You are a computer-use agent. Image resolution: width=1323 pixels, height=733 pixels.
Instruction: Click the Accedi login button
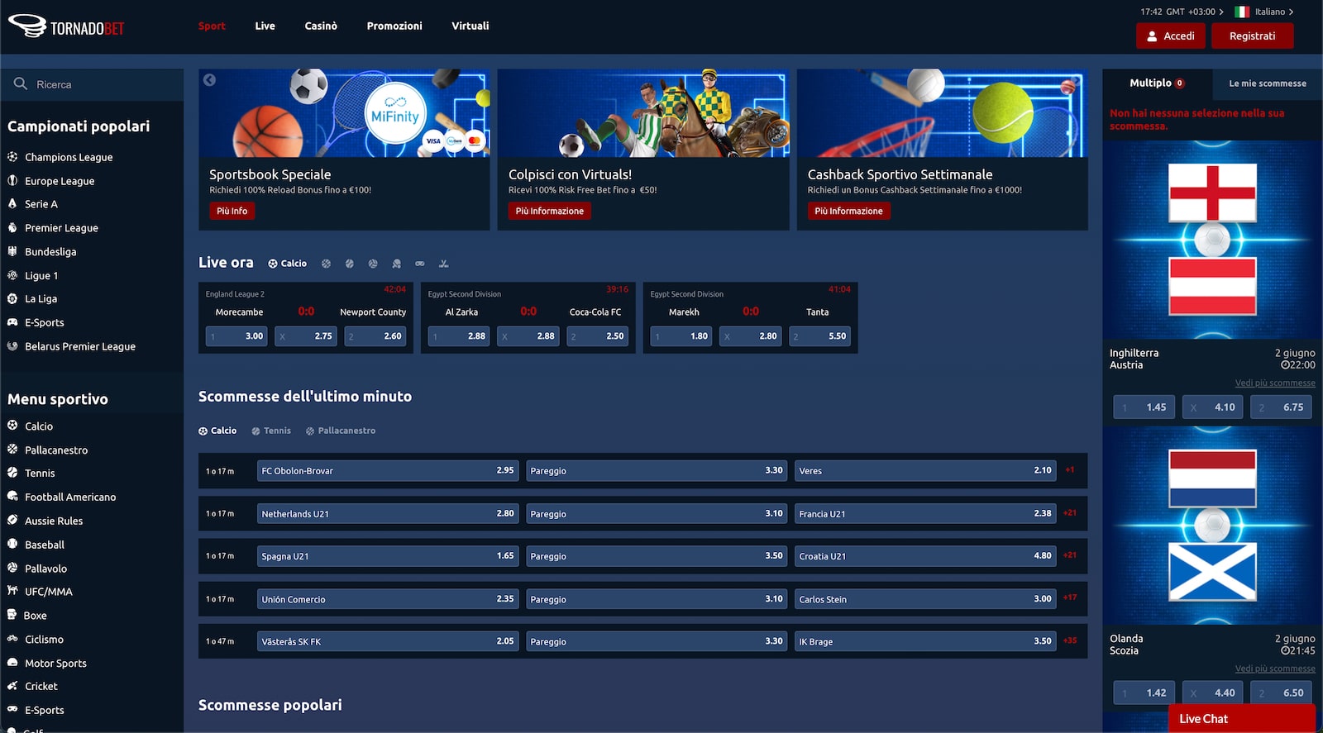pyautogui.click(x=1171, y=36)
